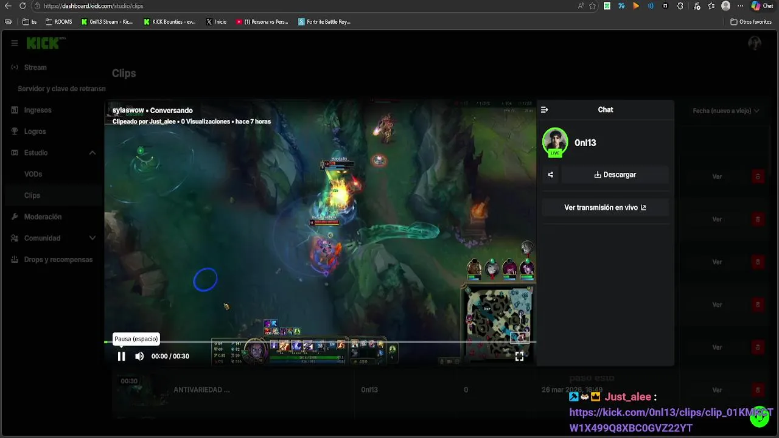The height and width of the screenshot is (438, 779).
Task: Open Moderación in sidebar
Action: pyautogui.click(x=43, y=217)
